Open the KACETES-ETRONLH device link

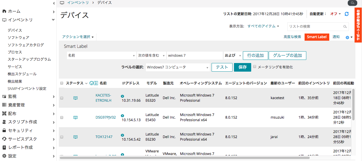[103, 98]
